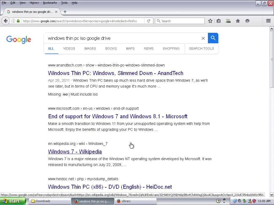Open the Tools menu

click(x=64, y=3)
